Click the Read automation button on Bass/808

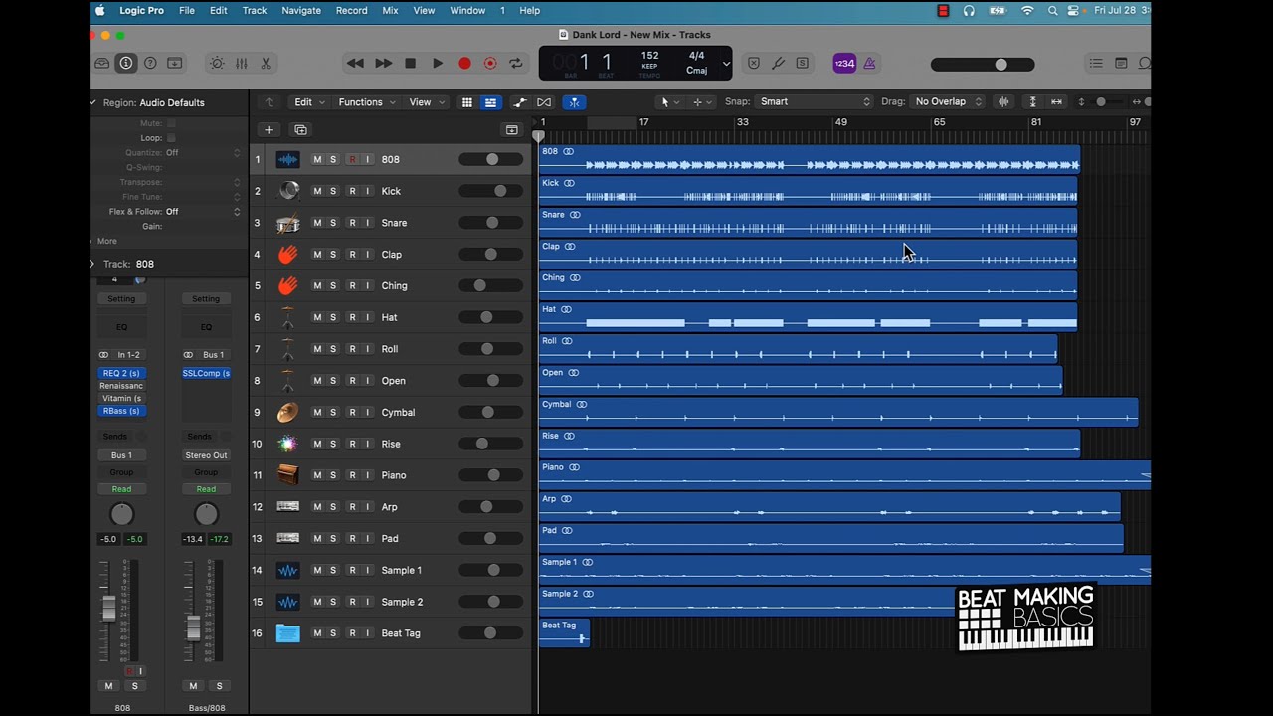(x=206, y=489)
